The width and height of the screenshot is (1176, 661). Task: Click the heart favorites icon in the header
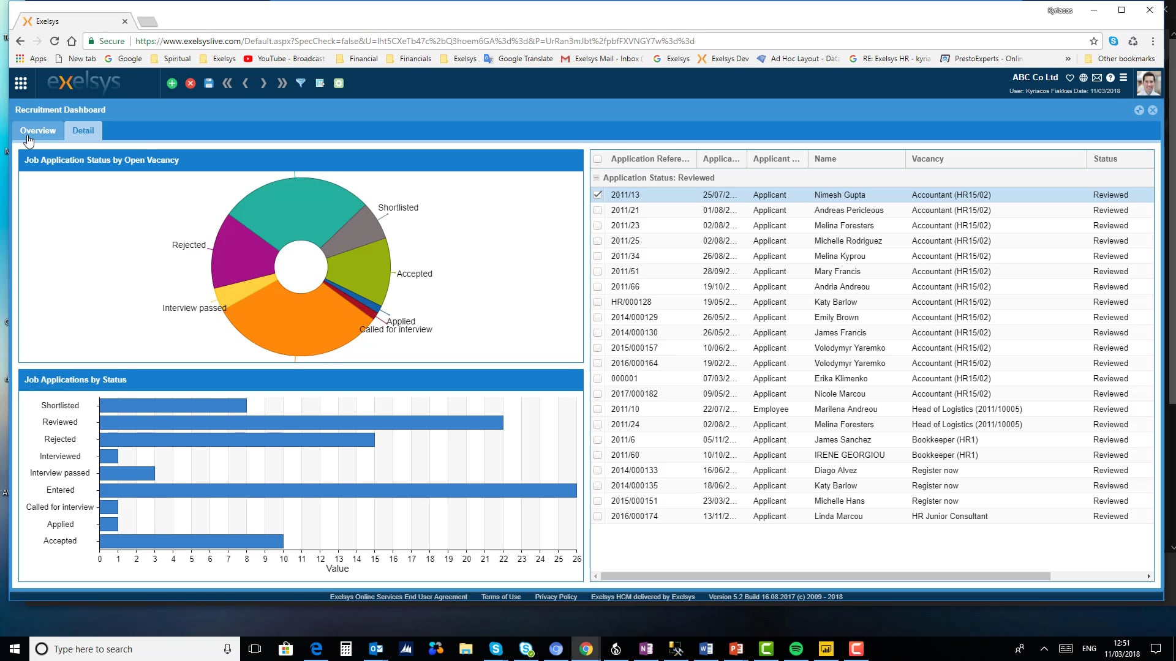(x=1070, y=78)
